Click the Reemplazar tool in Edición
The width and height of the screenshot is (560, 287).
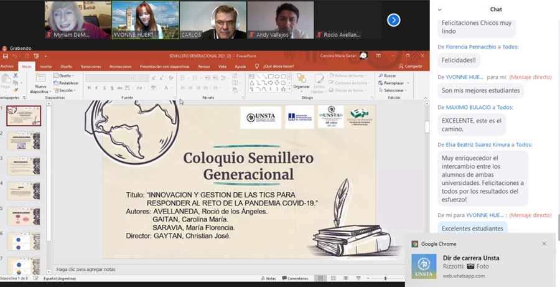(x=393, y=83)
